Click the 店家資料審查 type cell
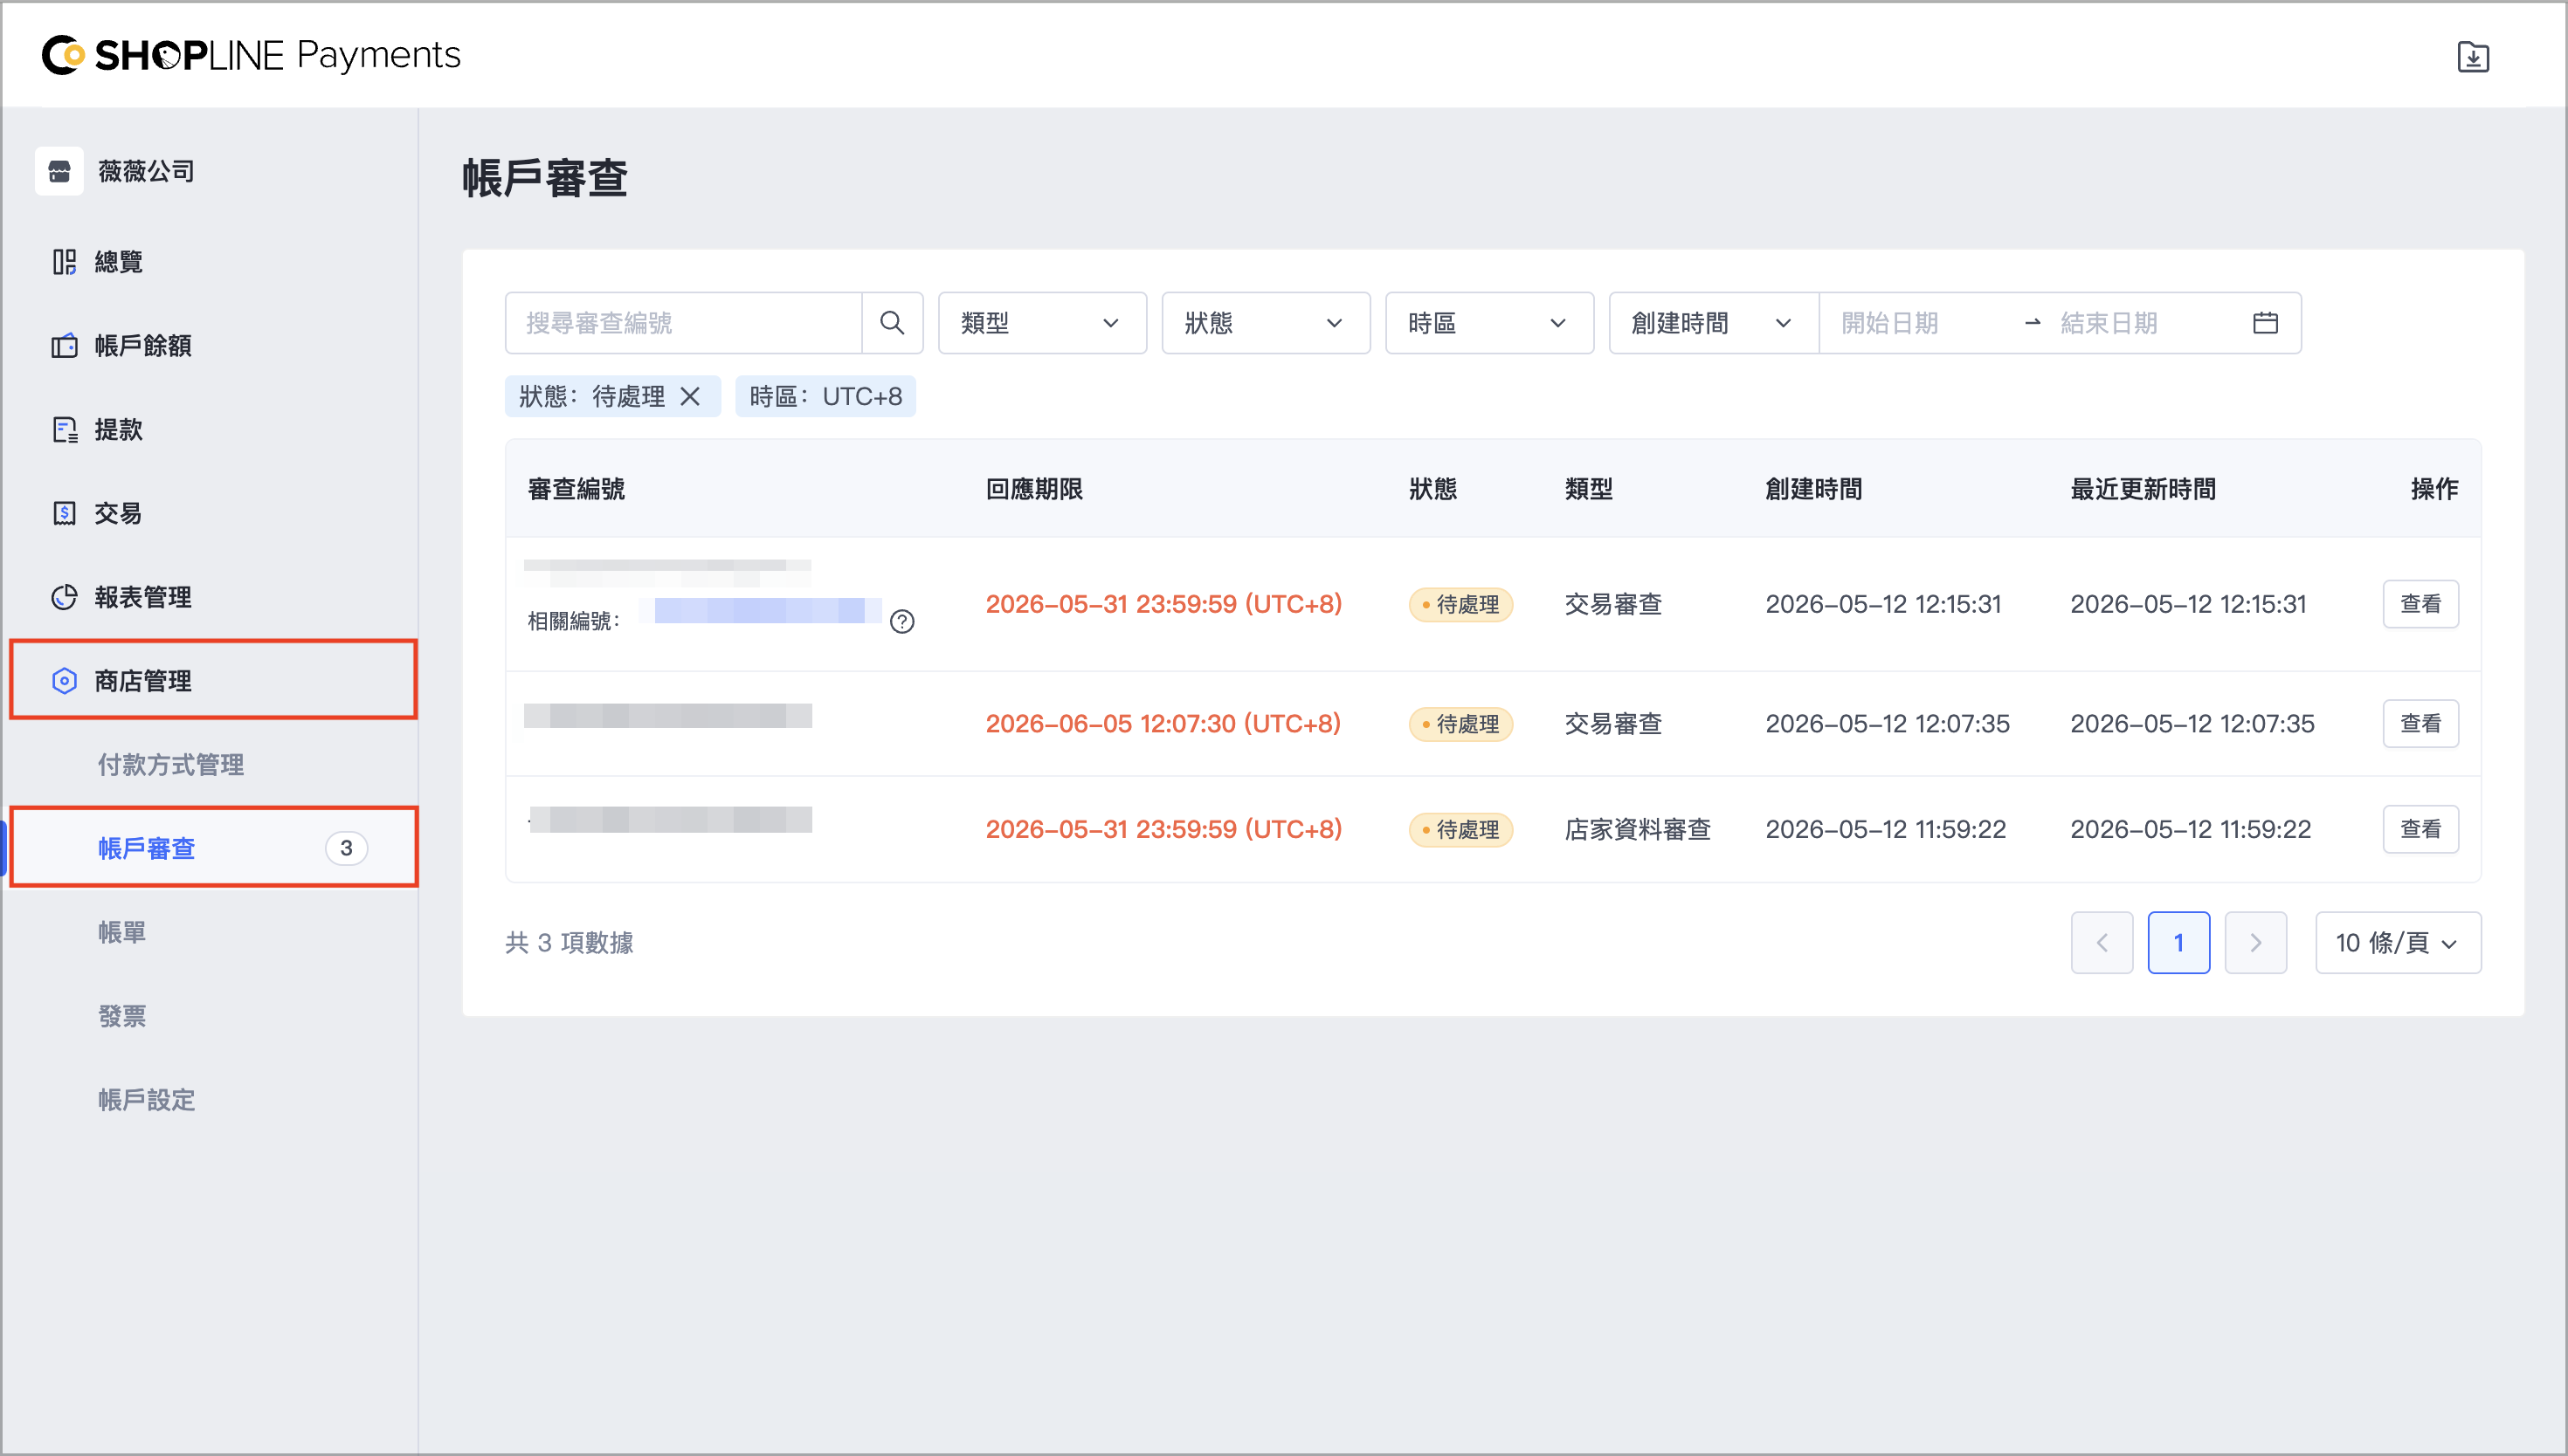This screenshot has width=2568, height=1456. tap(1638, 829)
